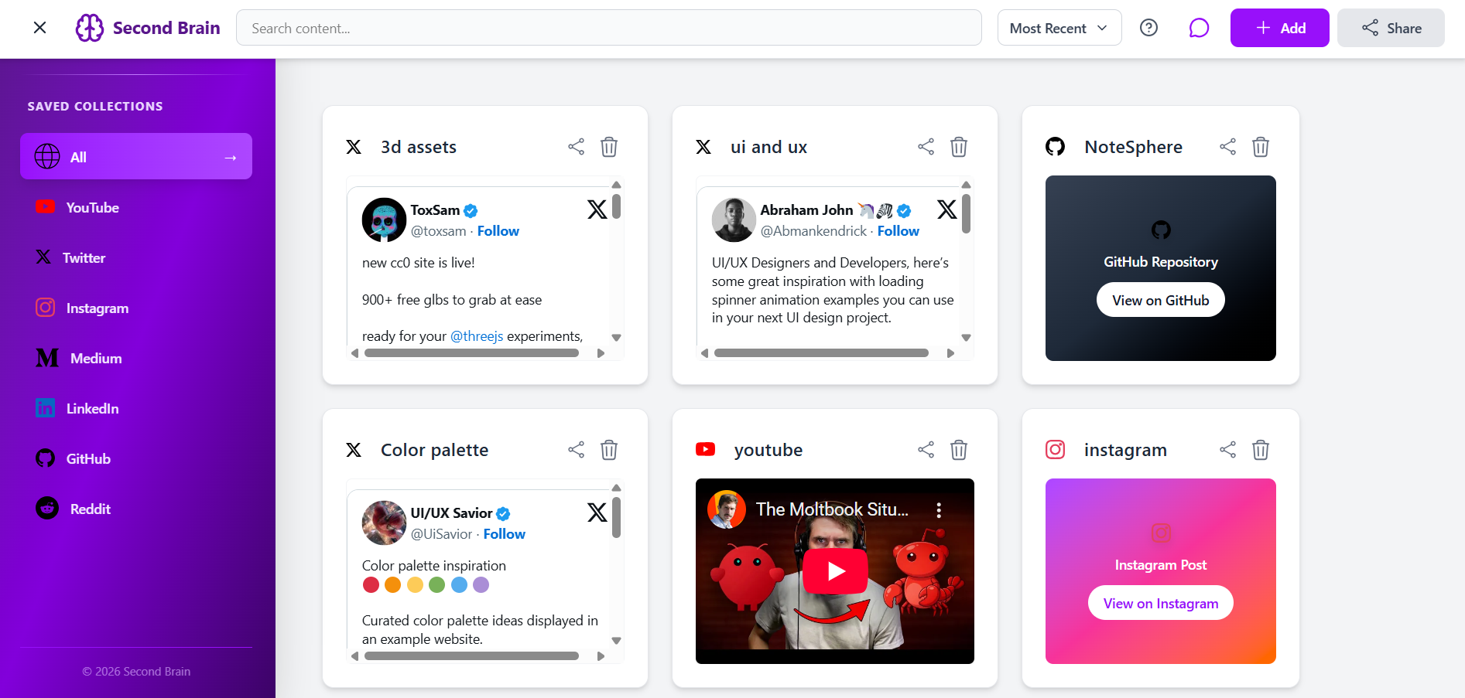
Task: Filter by GitHub collection
Action: click(x=88, y=458)
